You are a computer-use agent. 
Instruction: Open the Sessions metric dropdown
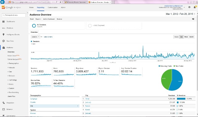click(x=35, y=37)
